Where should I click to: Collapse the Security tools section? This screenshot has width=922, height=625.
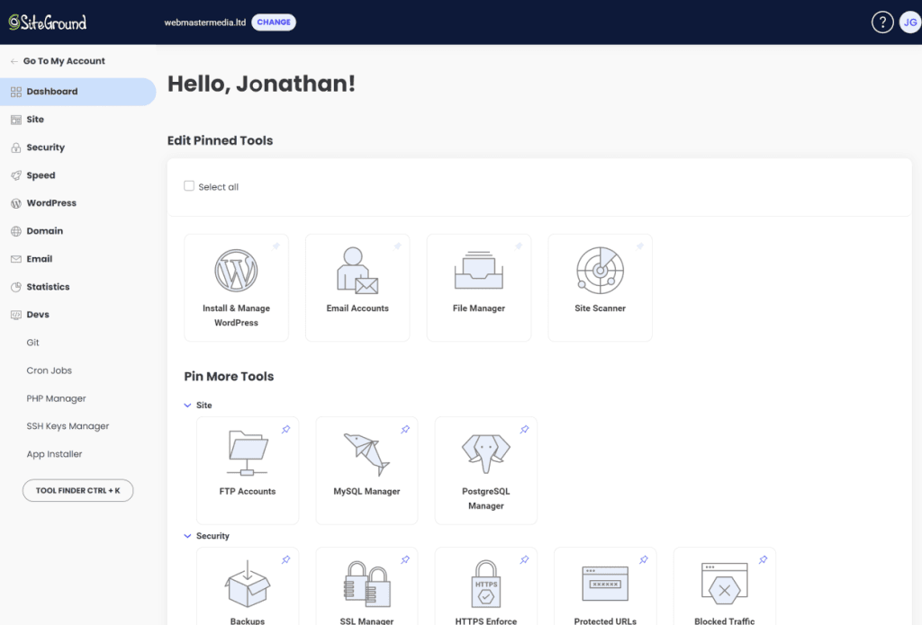click(x=188, y=536)
